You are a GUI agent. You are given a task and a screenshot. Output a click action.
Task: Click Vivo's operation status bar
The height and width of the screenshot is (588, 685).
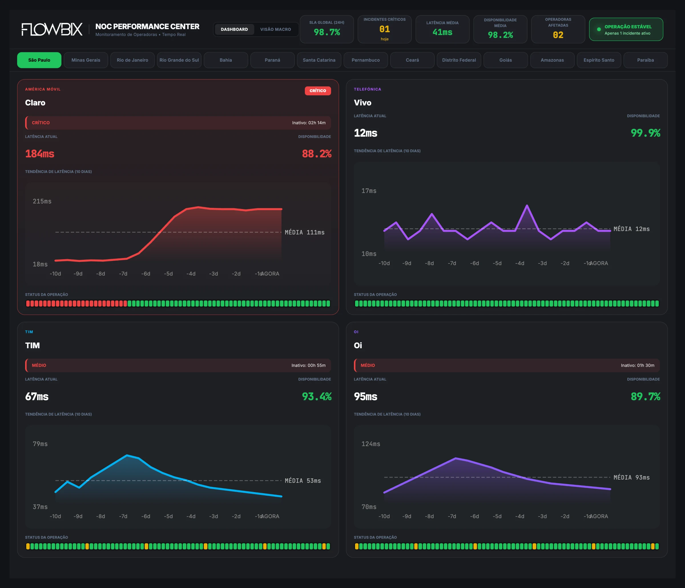coord(507,304)
